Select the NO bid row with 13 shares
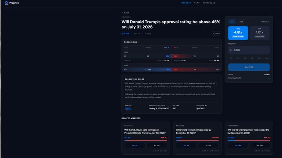The height and width of the screenshot is (158, 282). coord(197,69)
